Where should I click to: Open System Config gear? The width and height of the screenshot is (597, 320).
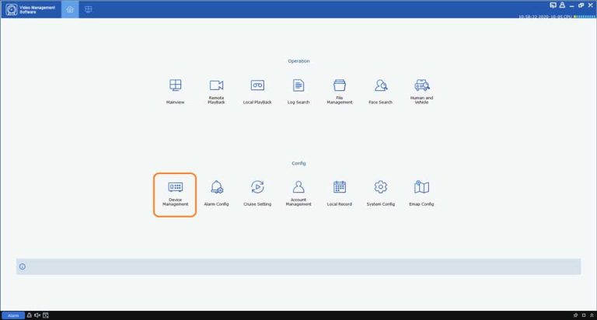coord(381,187)
